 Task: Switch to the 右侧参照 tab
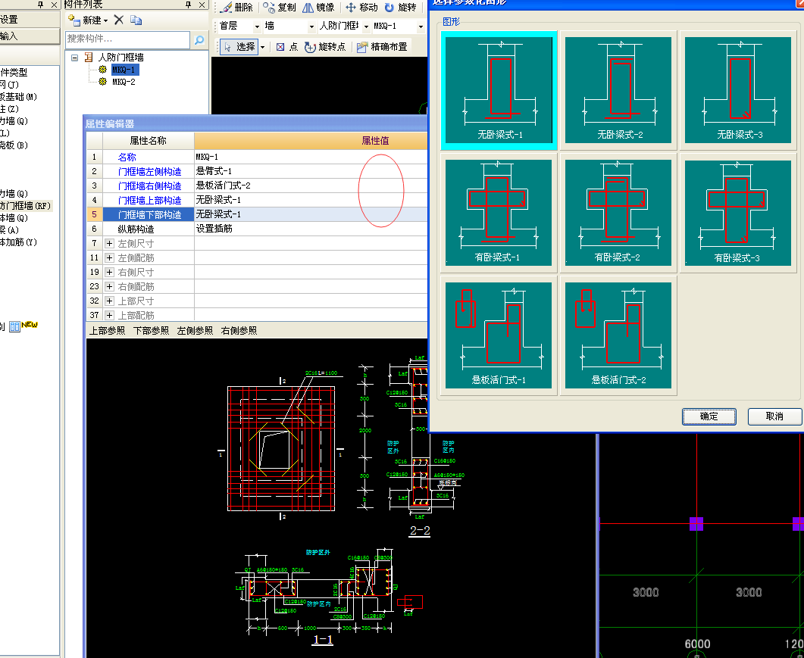tap(239, 331)
